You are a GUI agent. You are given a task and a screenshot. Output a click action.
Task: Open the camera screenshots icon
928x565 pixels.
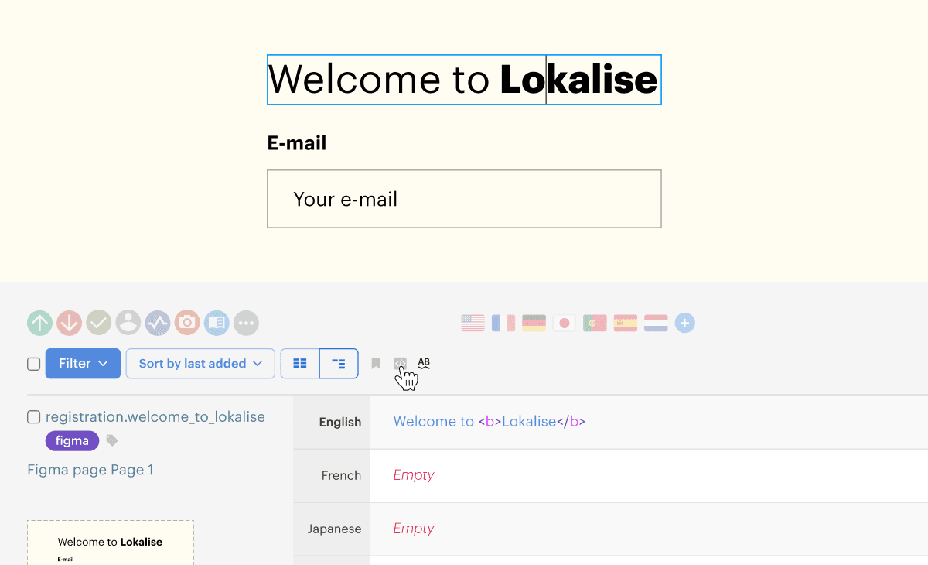pyautogui.click(x=187, y=323)
